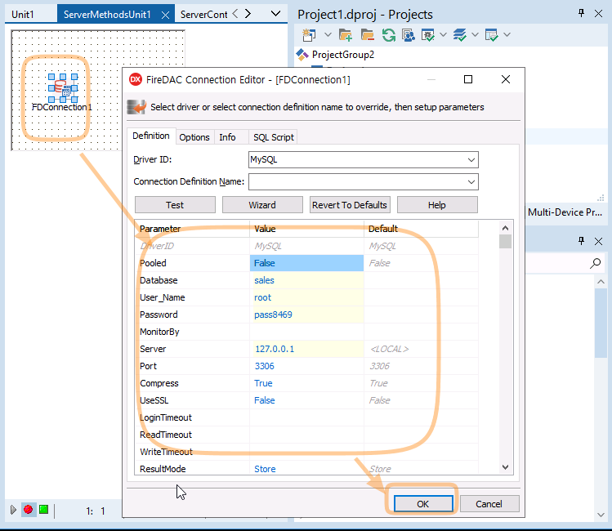Image resolution: width=612 pixels, height=531 pixels.
Task: Pin the Projects panel
Action: [582, 14]
